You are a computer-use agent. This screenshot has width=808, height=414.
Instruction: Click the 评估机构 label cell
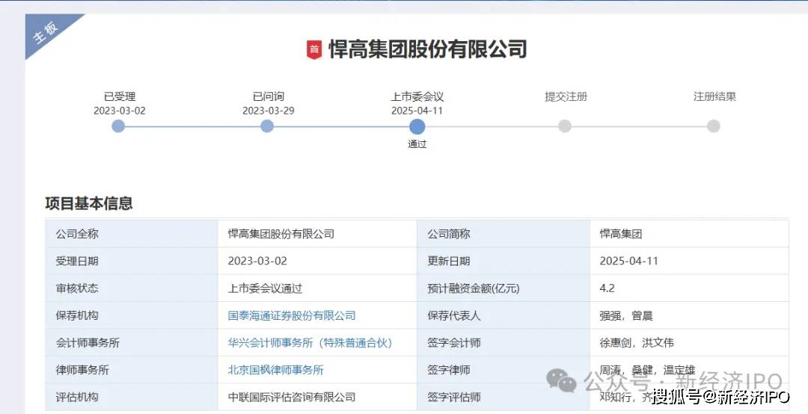pos(132,397)
